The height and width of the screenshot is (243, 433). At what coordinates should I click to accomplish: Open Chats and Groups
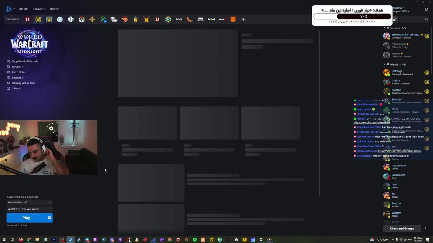[x=402, y=228]
